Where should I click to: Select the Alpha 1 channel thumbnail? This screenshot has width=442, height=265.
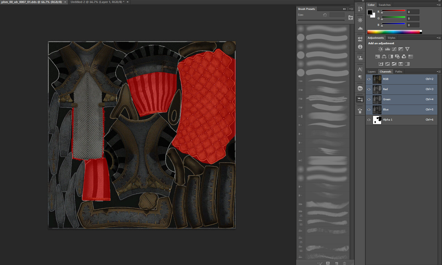coord(377,120)
